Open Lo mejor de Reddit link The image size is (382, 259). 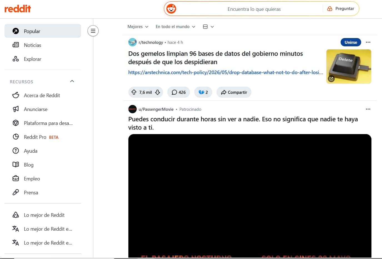(43, 215)
